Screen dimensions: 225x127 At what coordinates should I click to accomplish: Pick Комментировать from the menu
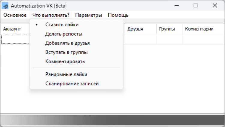pos(76,62)
